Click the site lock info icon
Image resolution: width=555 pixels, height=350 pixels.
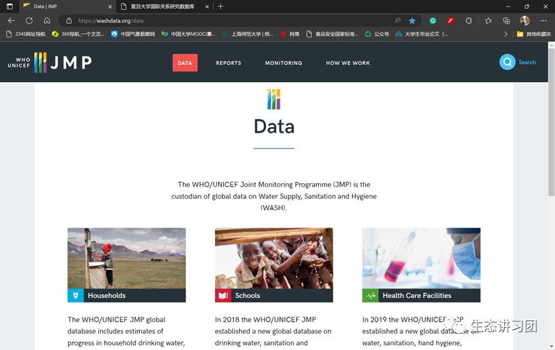point(69,21)
